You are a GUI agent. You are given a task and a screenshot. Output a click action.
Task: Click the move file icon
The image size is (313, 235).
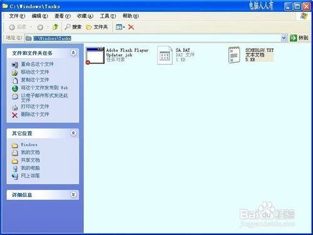pos(15,73)
